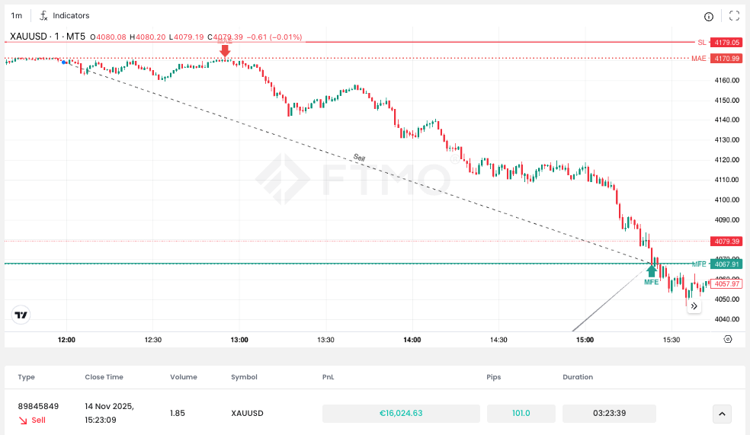
Task: Click the green MFE 4067.91 price tag
Action: coord(725,264)
